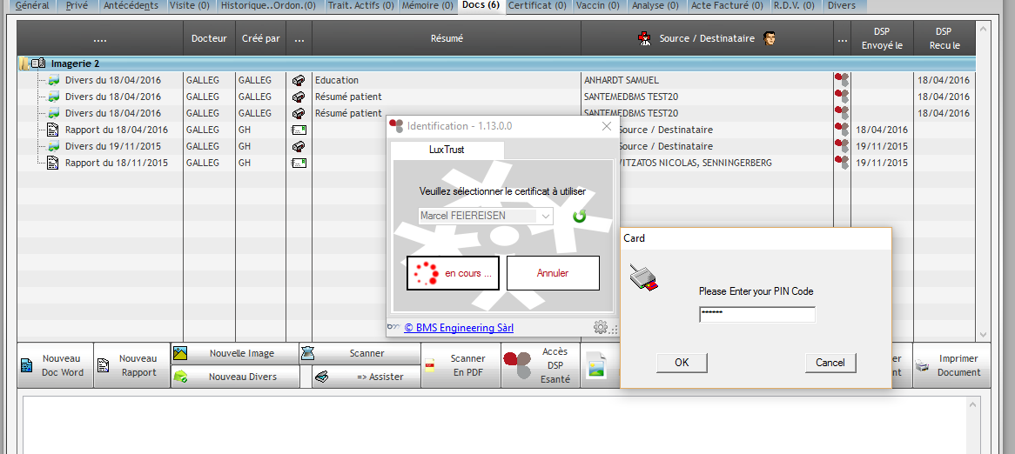The height and width of the screenshot is (454, 1015).
Task: Select the LuxTrust tab
Action: 447,150
